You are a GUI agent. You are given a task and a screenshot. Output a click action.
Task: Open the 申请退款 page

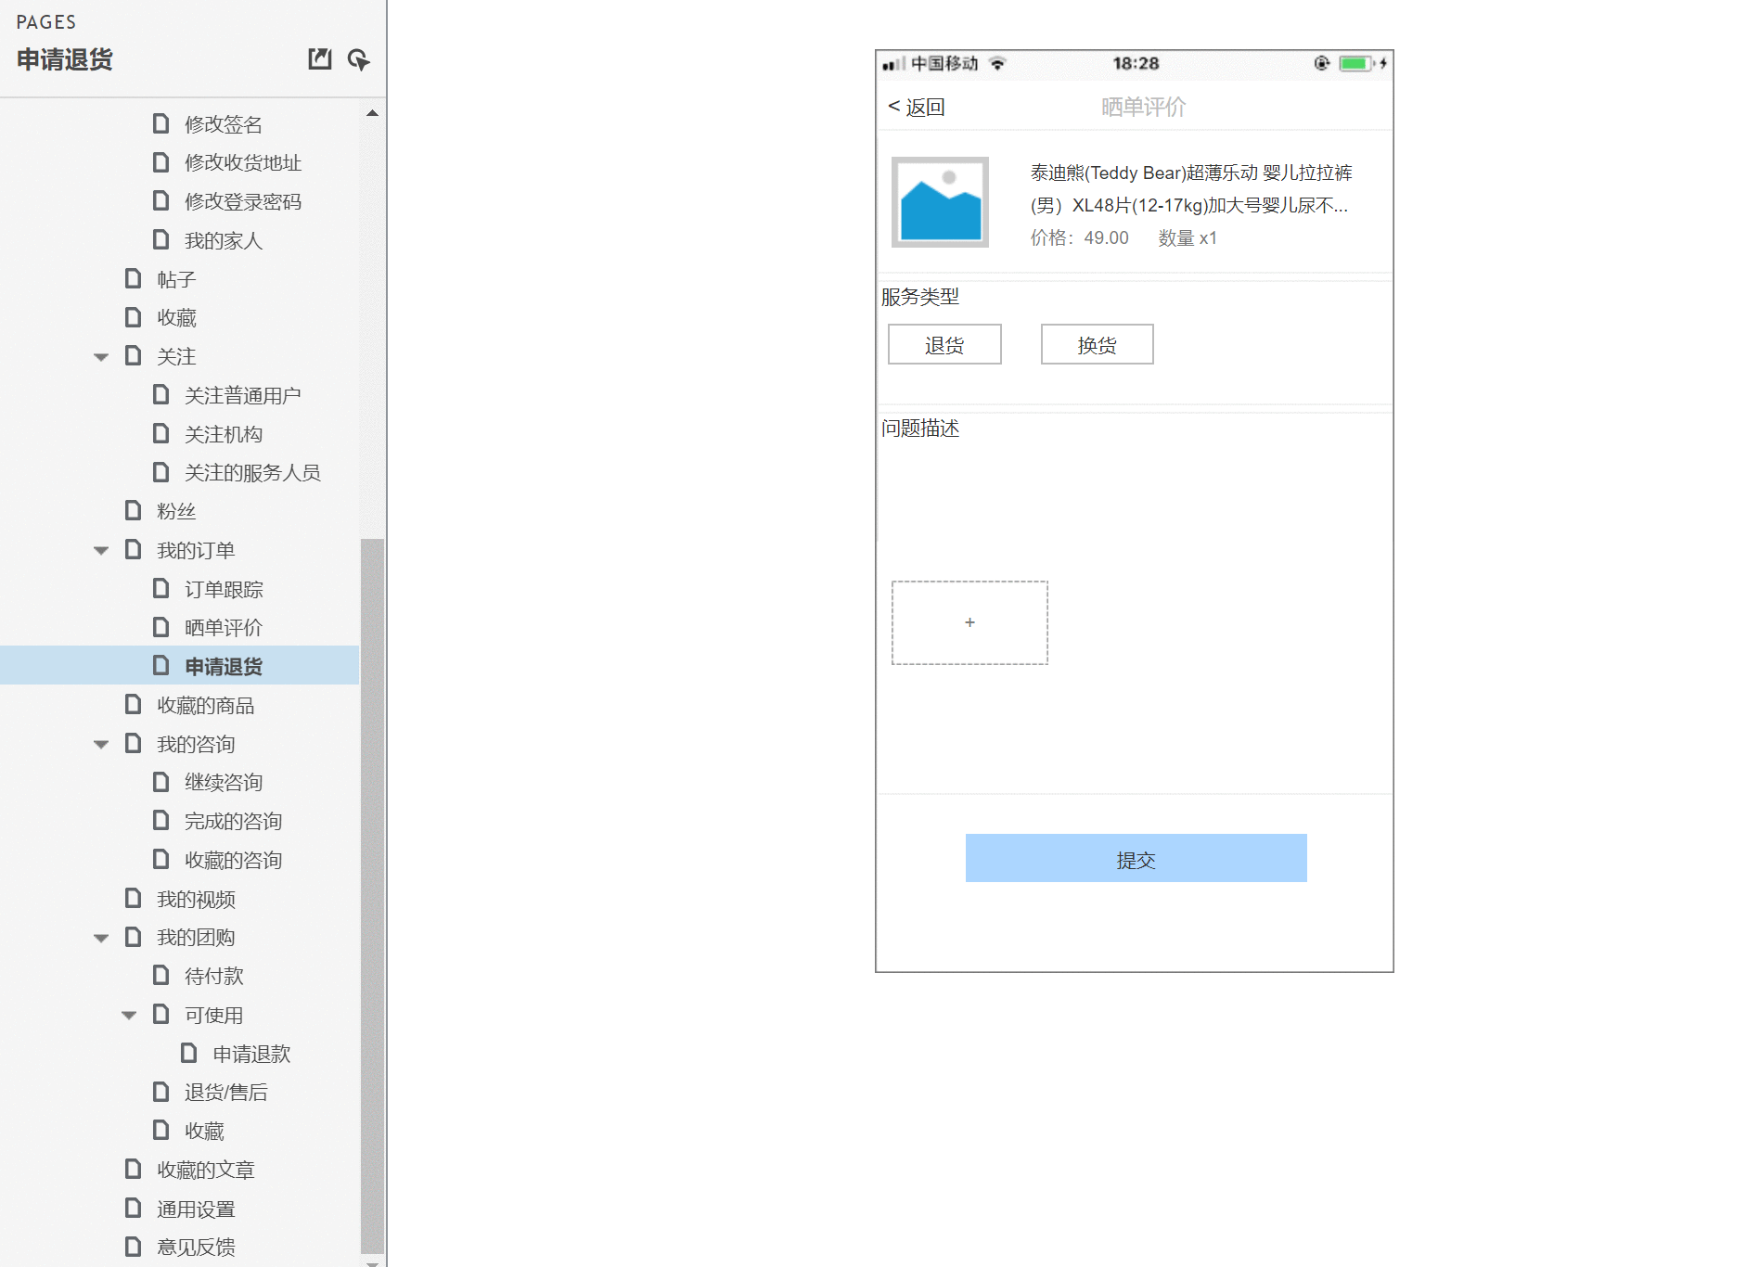[x=251, y=1054]
